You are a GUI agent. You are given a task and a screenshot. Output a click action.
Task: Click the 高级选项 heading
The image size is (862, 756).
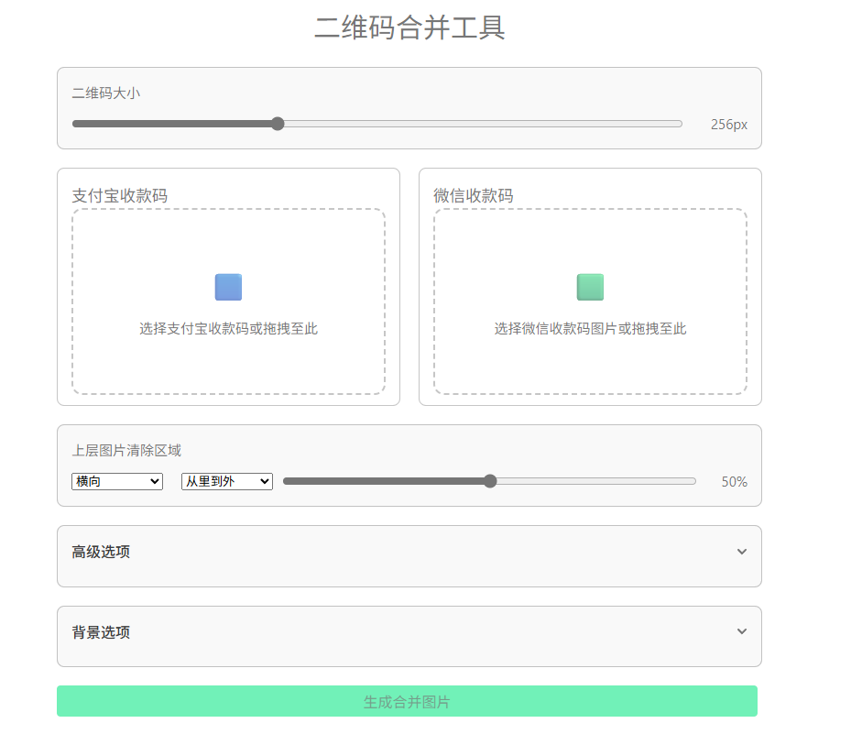click(x=101, y=552)
